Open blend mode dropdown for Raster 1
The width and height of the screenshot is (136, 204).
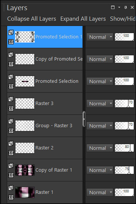click(100, 192)
